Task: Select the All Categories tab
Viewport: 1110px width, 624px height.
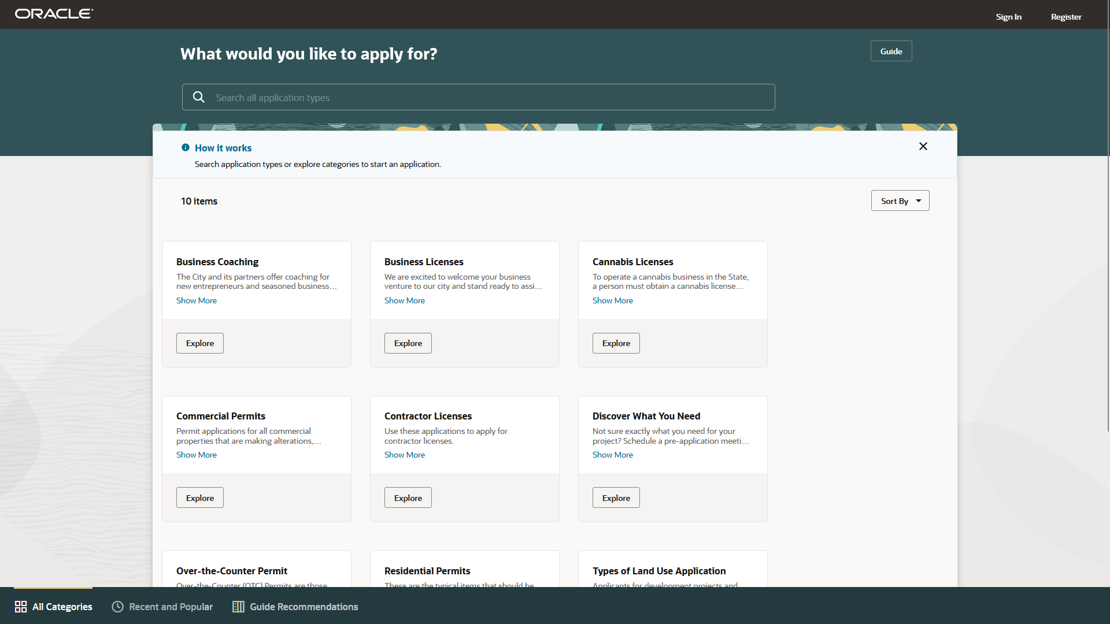Action: click(53, 606)
